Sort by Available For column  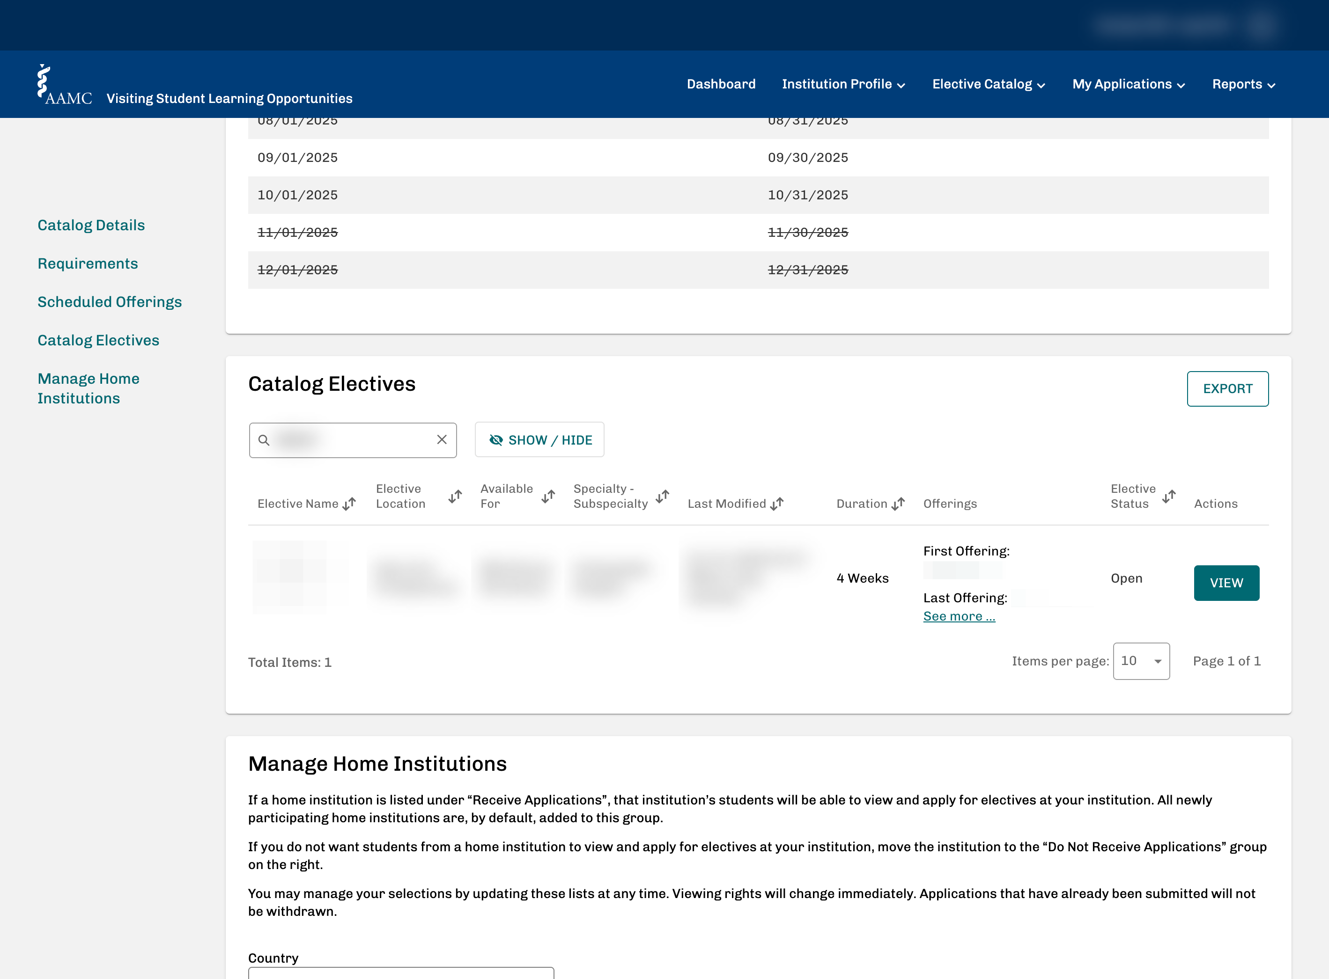548,497
